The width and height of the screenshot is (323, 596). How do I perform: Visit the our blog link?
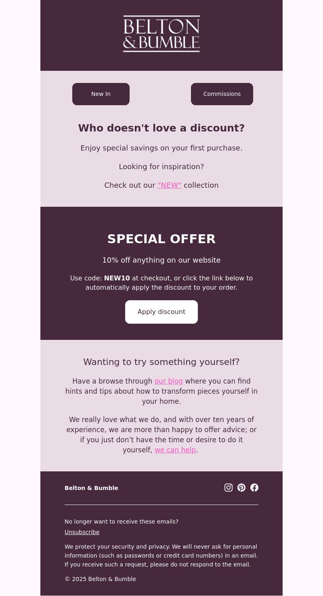point(169,381)
